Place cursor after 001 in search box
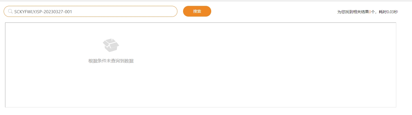 pos(73,12)
